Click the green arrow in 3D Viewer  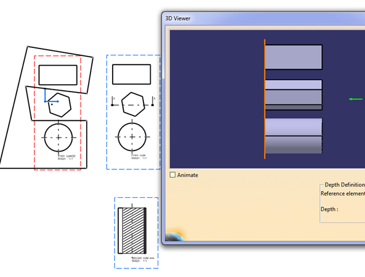click(356, 99)
